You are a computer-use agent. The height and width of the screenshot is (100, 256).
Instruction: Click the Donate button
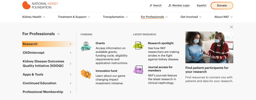tap(222, 5)
